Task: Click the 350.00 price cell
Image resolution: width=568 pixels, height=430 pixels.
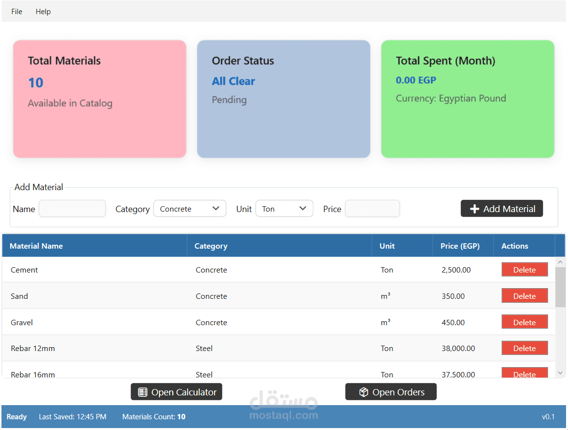Action: click(453, 296)
